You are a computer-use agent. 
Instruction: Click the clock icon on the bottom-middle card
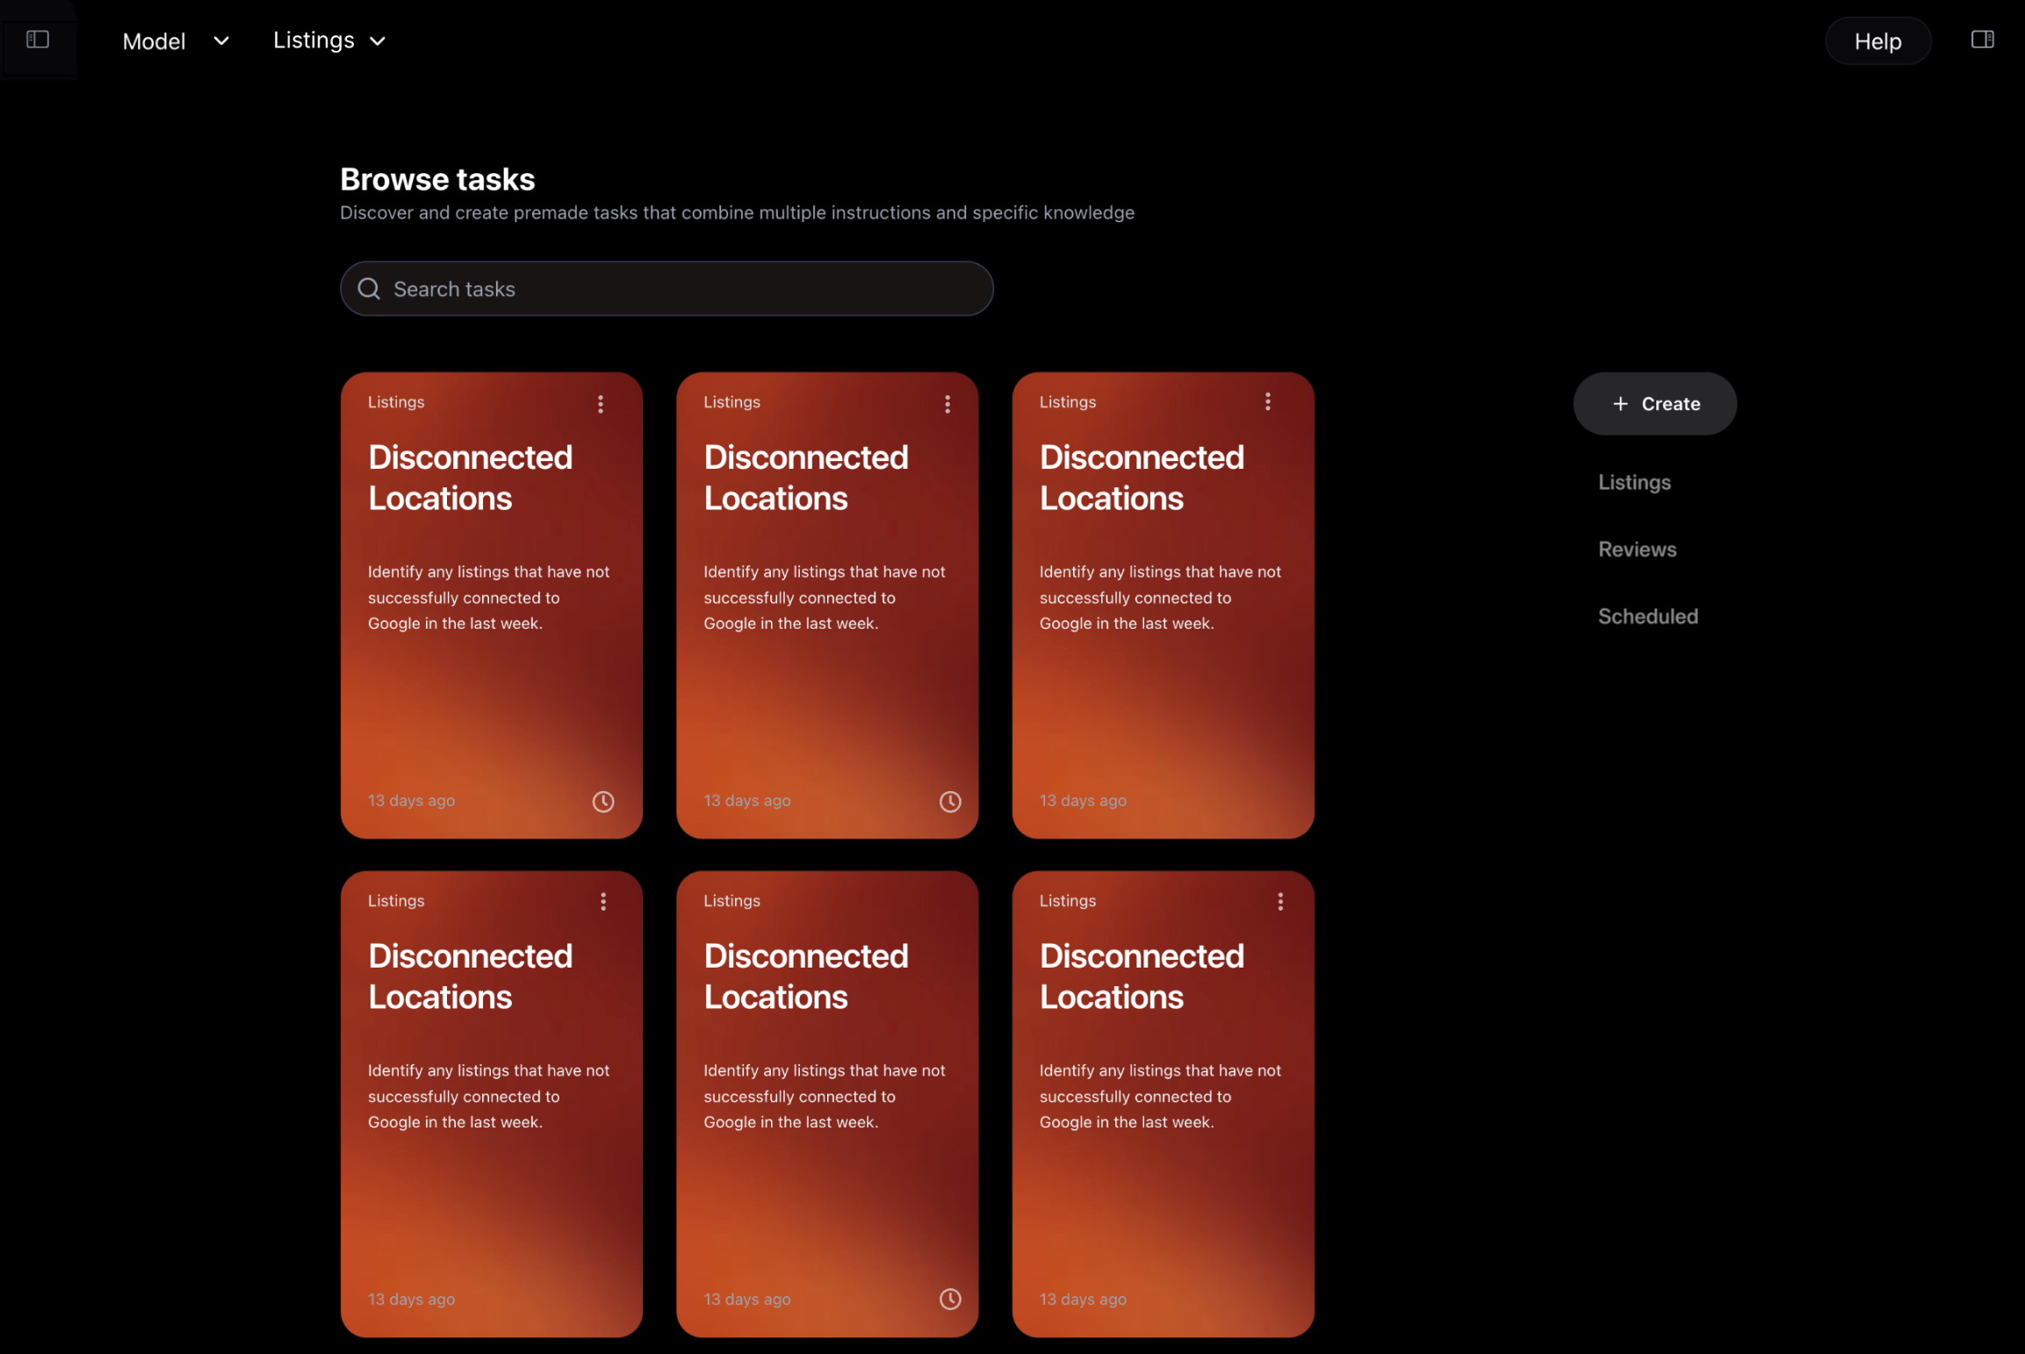pyautogui.click(x=950, y=1299)
